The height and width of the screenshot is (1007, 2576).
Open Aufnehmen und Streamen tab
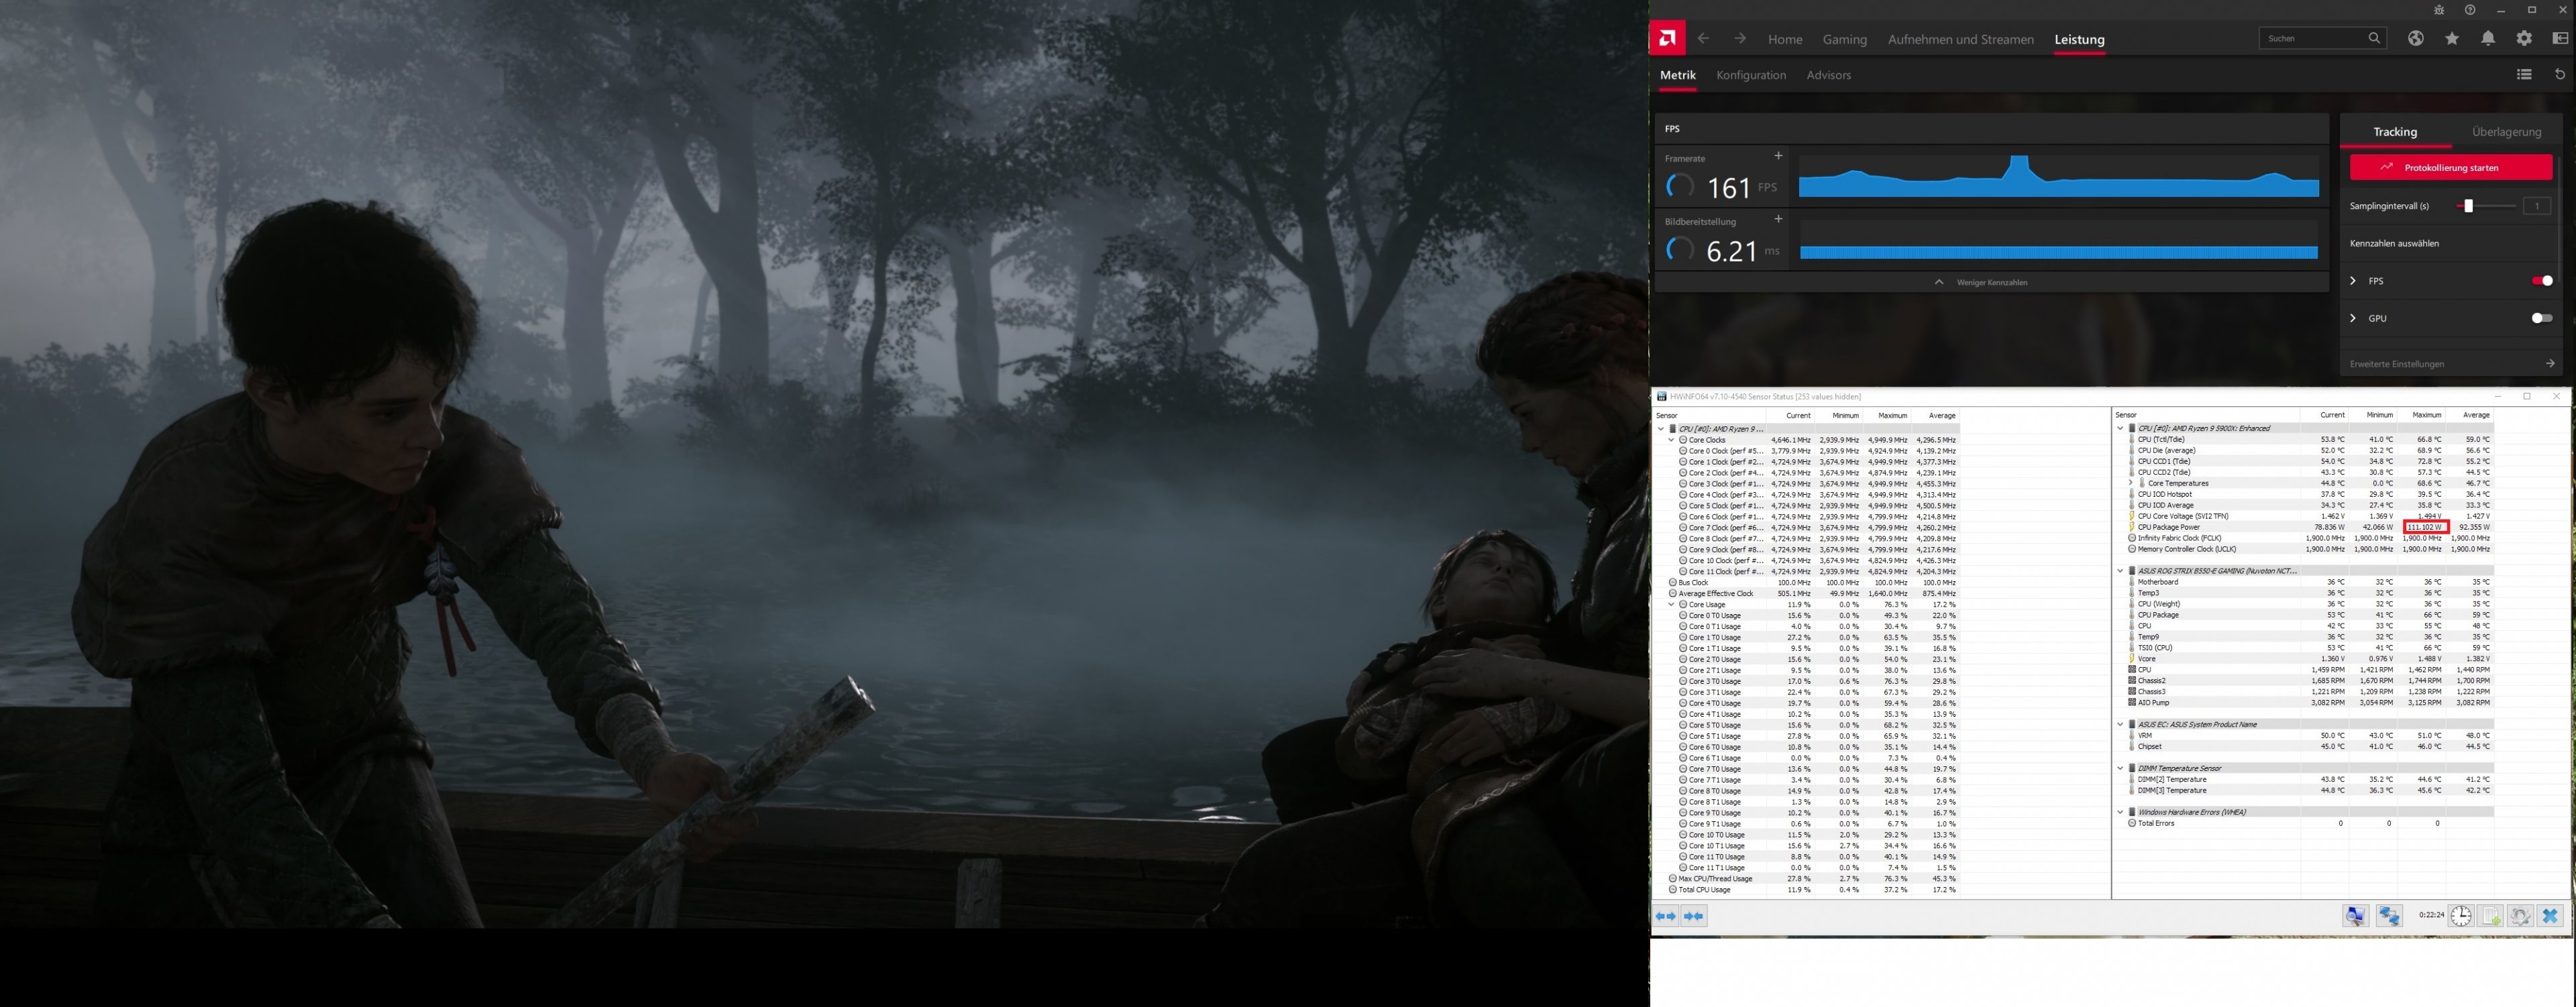point(1960,39)
